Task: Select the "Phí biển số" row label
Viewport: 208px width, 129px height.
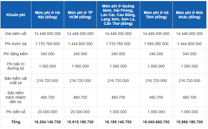Action: [x=16, y=112]
